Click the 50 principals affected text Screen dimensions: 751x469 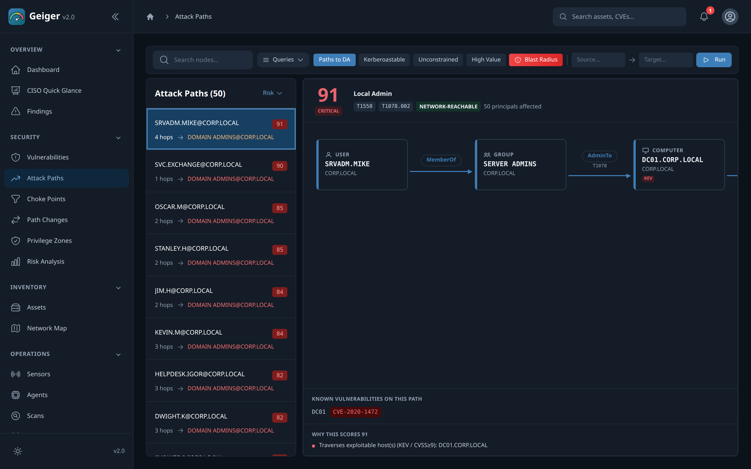pyautogui.click(x=512, y=106)
